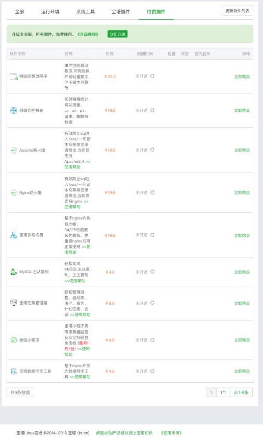The image size is (263, 441).
Task: Click the 立即升级 green button
Action: [x=117, y=34]
